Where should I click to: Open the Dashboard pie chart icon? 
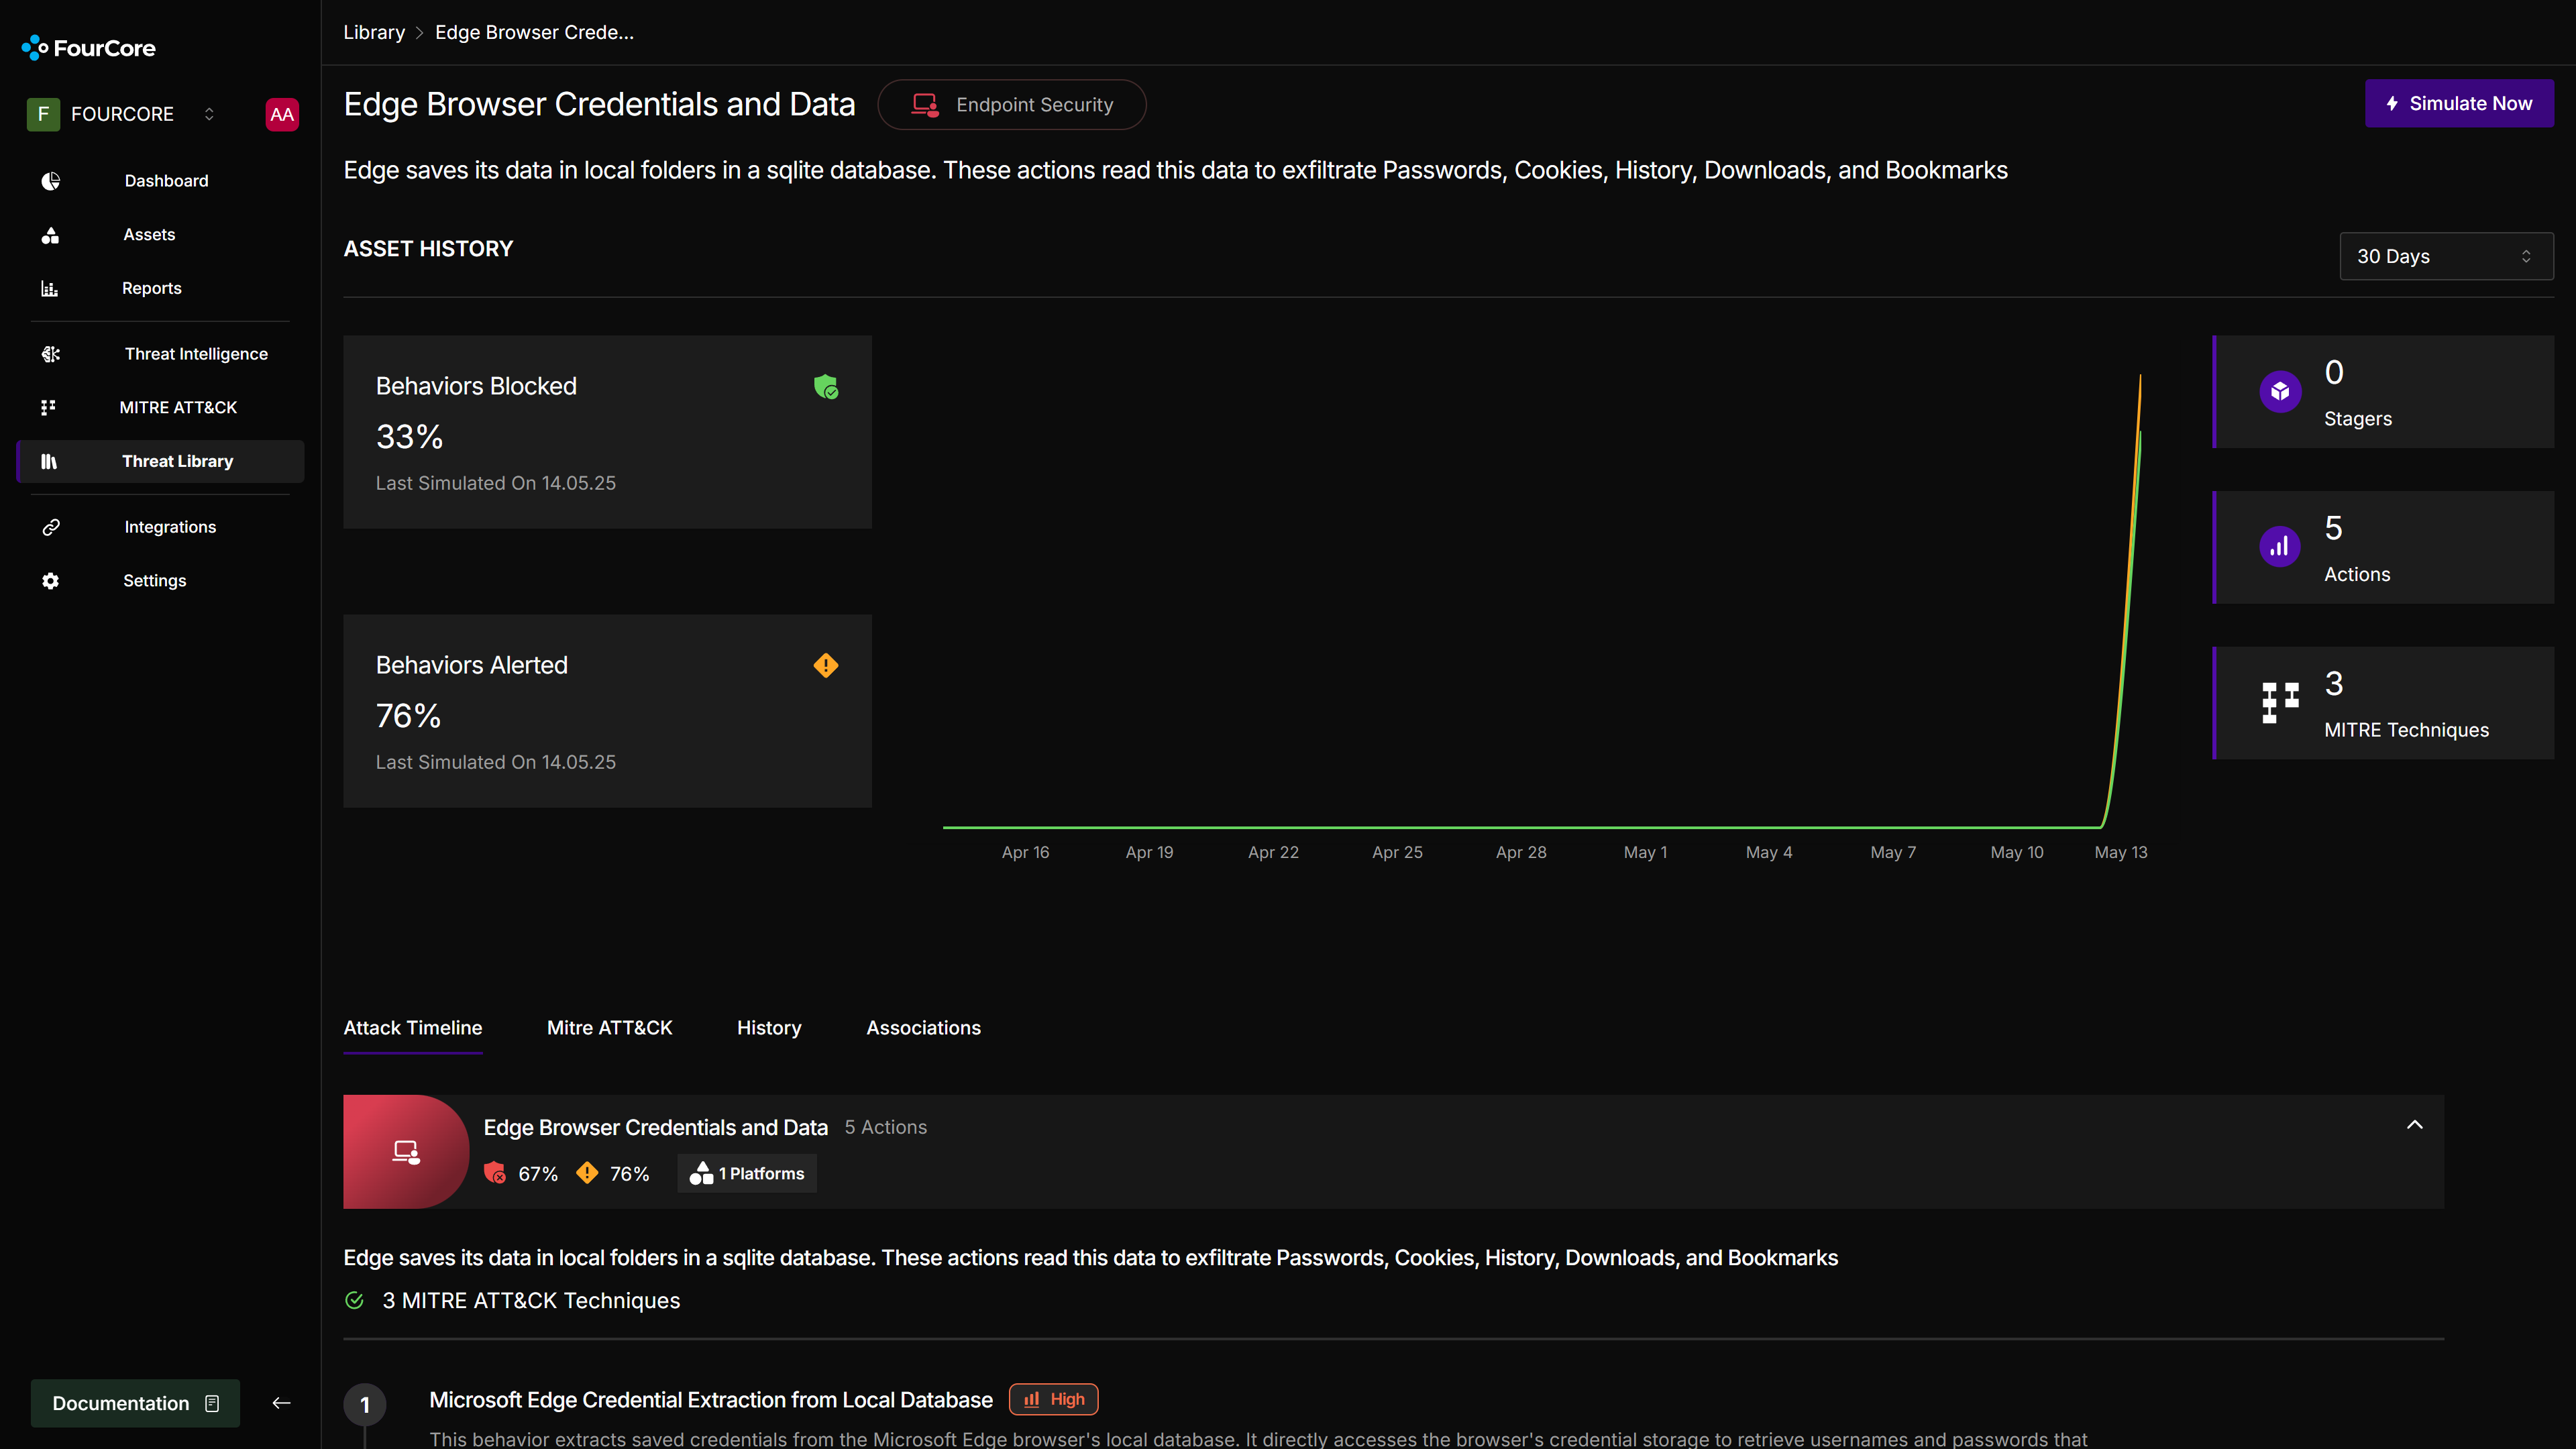coord(50,181)
